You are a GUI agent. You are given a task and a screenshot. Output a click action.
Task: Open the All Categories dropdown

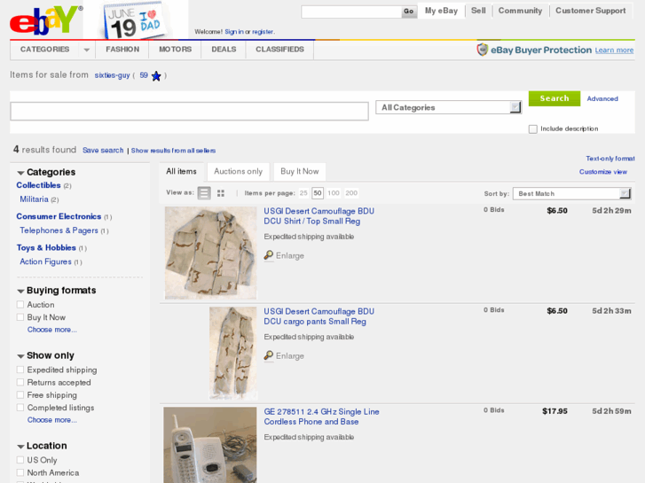tap(448, 107)
